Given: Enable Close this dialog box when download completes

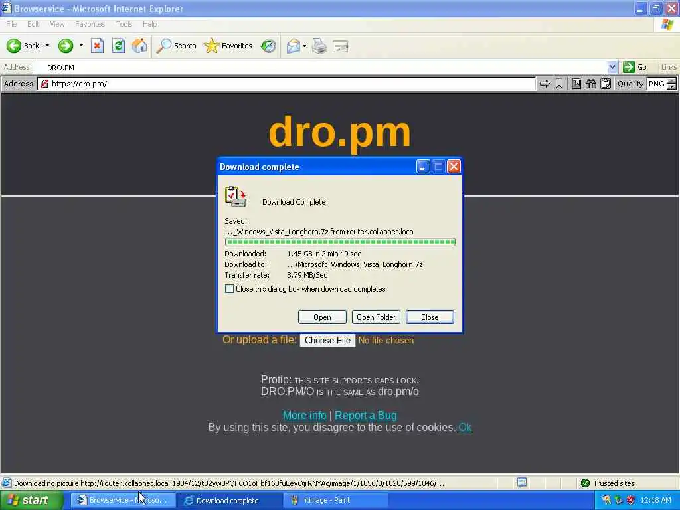Looking at the screenshot, I should click(229, 289).
